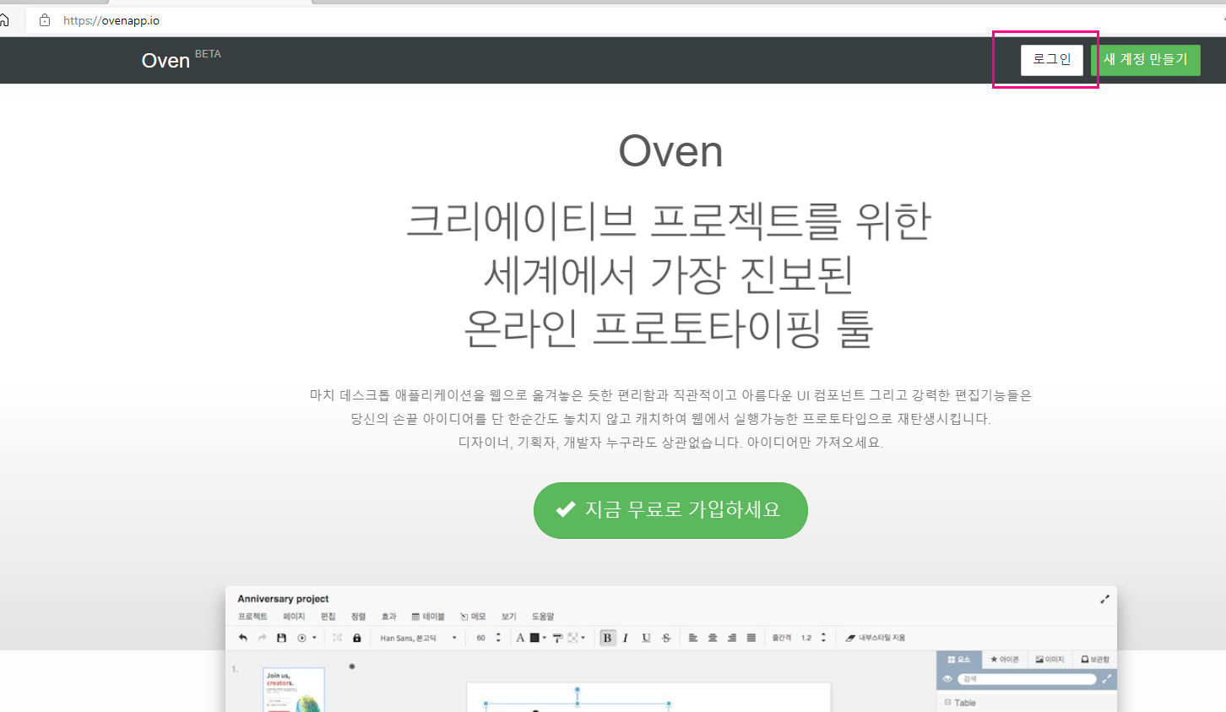Open the 페이지 menu
Viewport: 1226px width, 712px height.
294,617
